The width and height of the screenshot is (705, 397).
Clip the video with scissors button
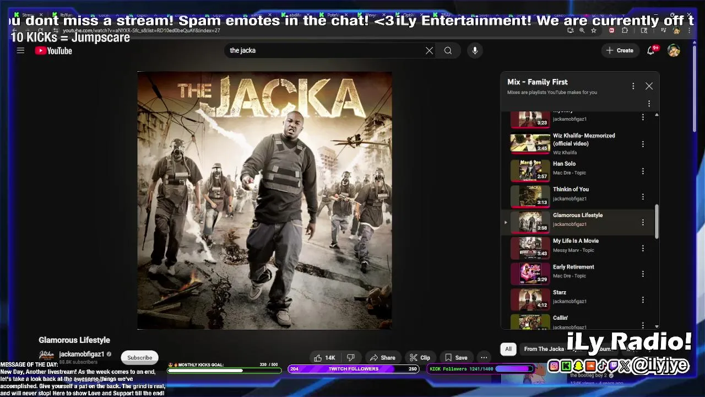click(x=420, y=357)
